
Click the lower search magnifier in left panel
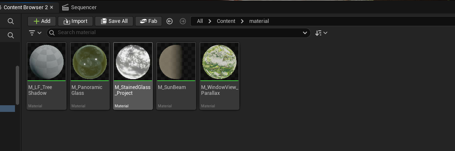[x=11, y=35]
